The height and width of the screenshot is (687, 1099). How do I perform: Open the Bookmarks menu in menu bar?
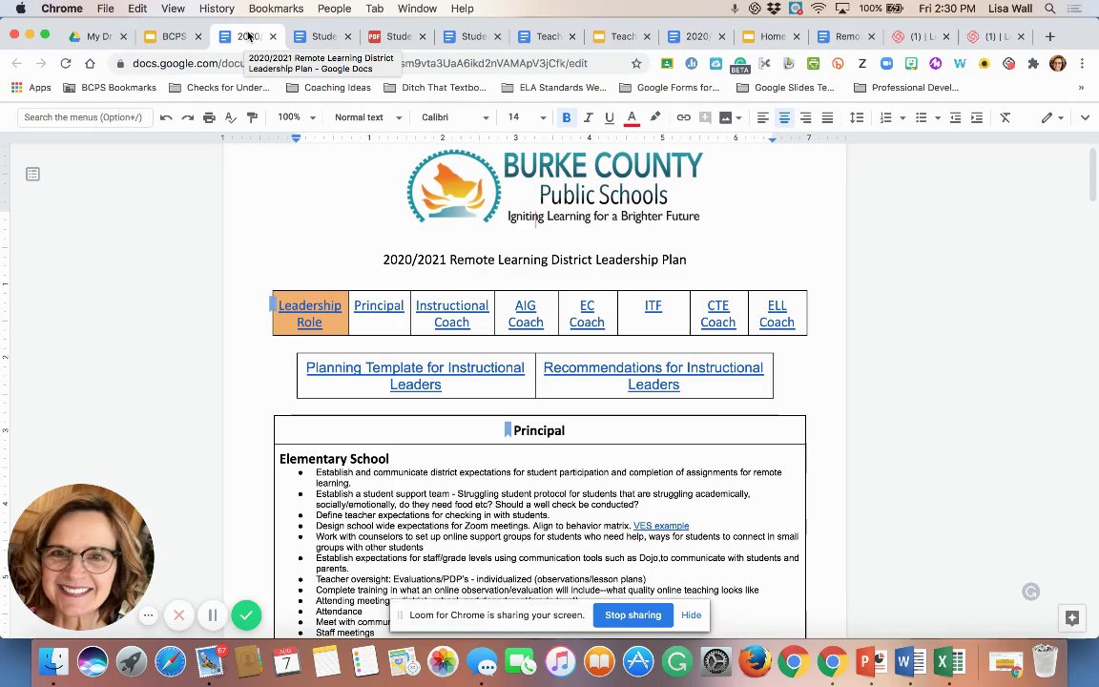(x=276, y=9)
